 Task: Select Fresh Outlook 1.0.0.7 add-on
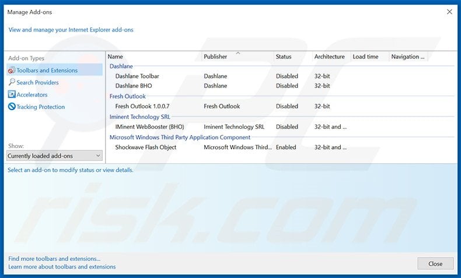142,107
